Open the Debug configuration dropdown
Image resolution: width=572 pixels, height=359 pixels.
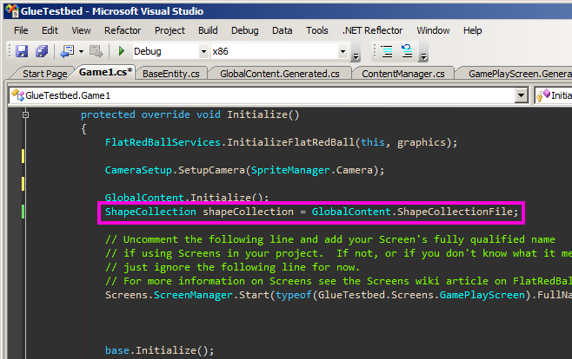[204, 52]
